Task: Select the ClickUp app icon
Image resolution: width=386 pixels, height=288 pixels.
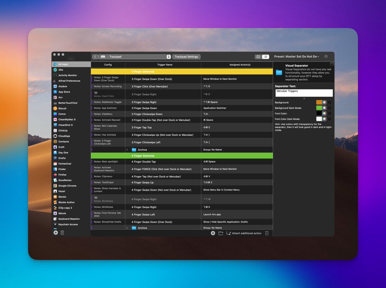Action: tap(55, 130)
